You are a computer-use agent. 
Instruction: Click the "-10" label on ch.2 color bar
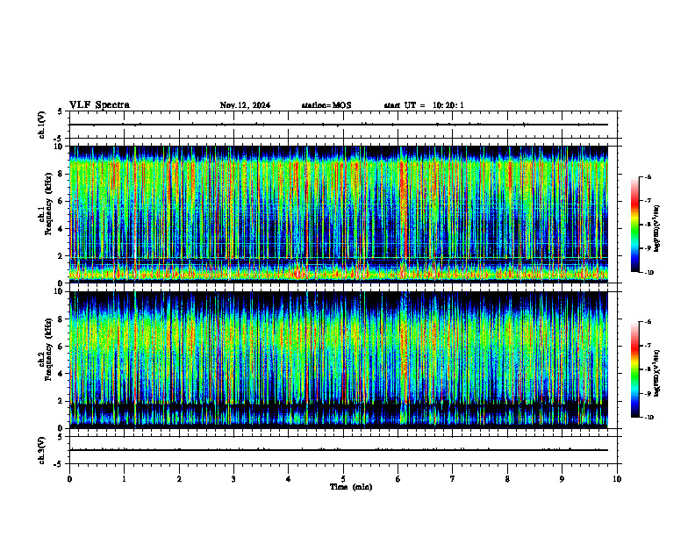tap(648, 418)
